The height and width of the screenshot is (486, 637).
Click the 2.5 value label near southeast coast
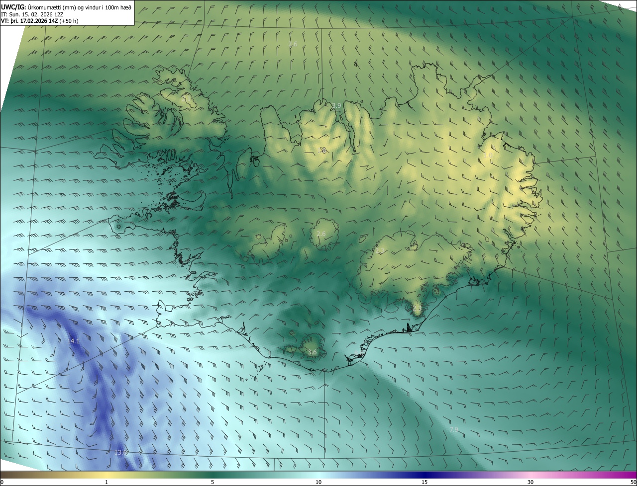(417, 308)
